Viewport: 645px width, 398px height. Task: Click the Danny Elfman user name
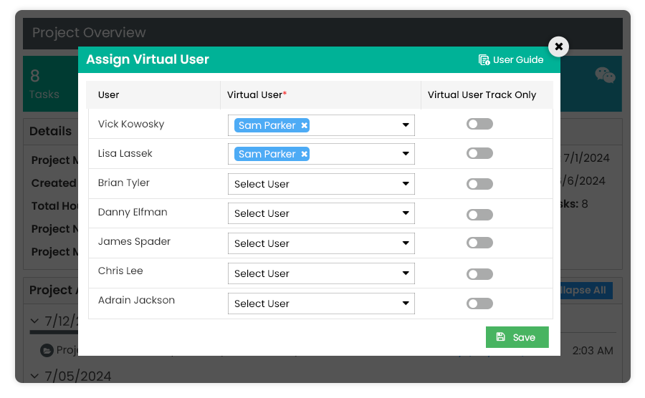point(133,213)
